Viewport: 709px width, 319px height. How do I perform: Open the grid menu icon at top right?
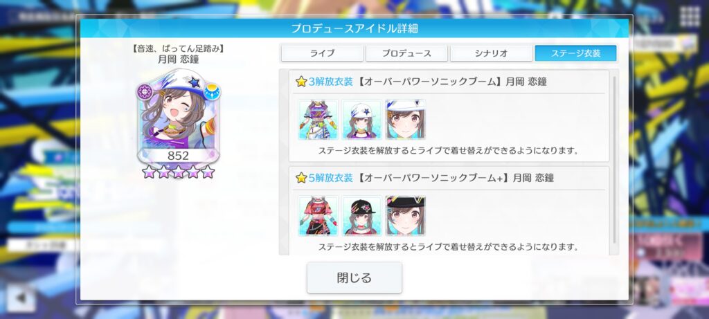tap(690, 17)
